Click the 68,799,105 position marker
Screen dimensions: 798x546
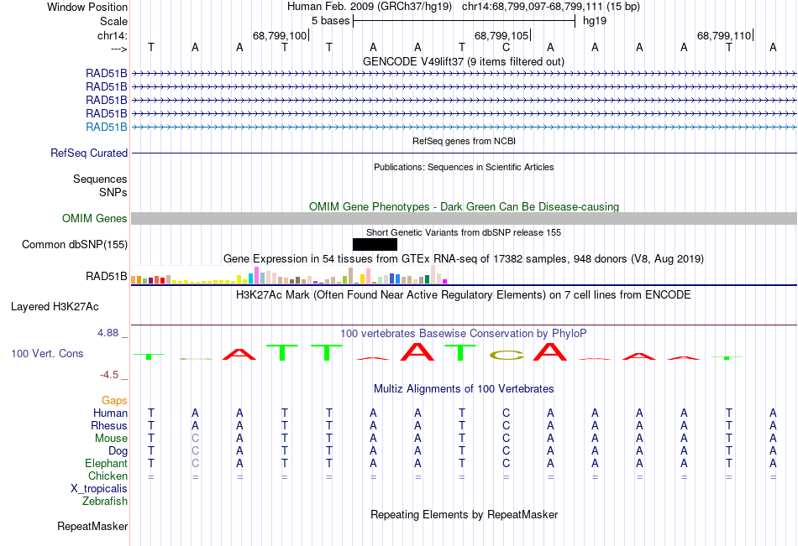[501, 35]
